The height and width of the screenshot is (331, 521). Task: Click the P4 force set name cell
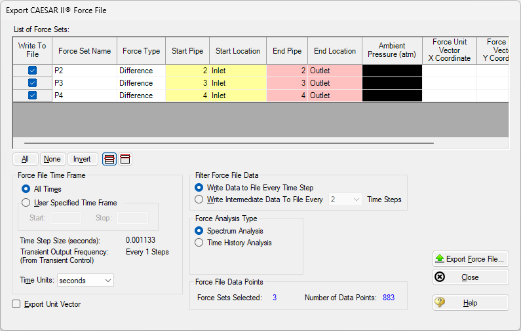85,96
